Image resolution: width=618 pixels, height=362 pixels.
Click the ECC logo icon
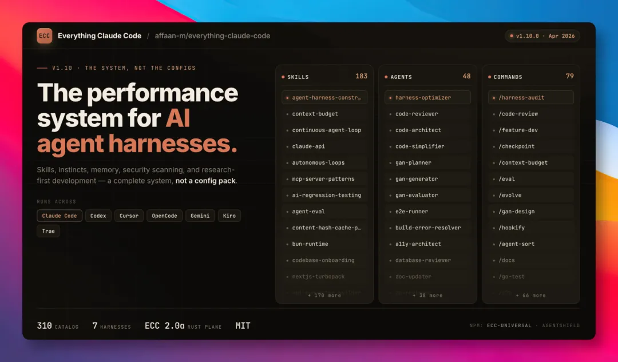pos(45,36)
